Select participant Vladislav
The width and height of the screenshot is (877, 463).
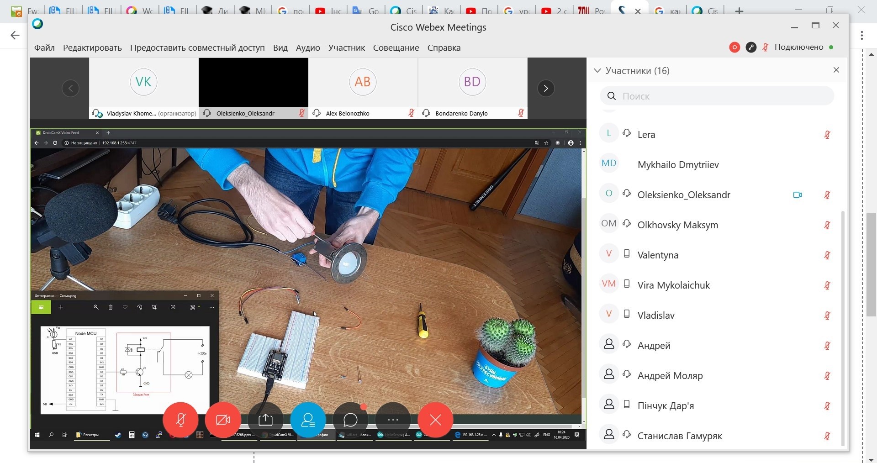click(717, 315)
